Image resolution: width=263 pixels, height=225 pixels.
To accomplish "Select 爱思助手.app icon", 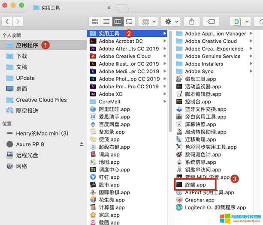I will coord(93,117).
